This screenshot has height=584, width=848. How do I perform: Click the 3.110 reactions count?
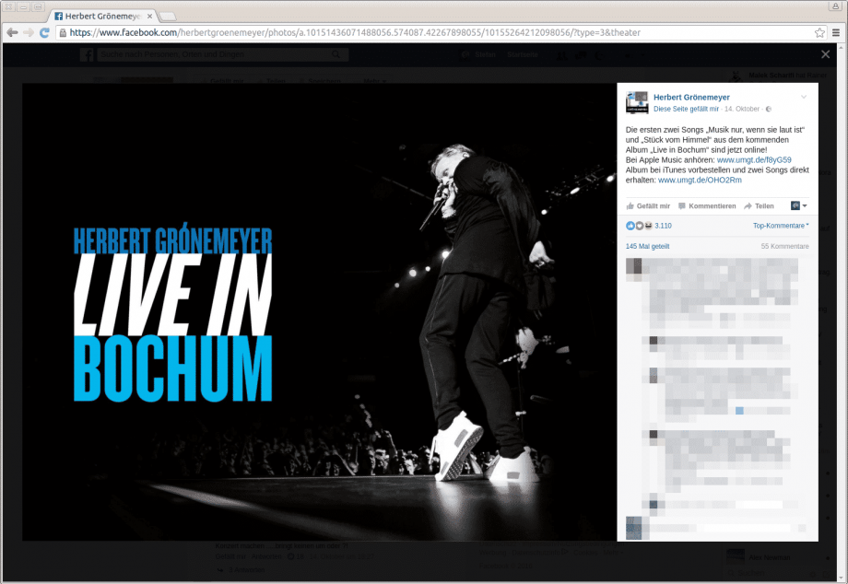pyautogui.click(x=663, y=225)
